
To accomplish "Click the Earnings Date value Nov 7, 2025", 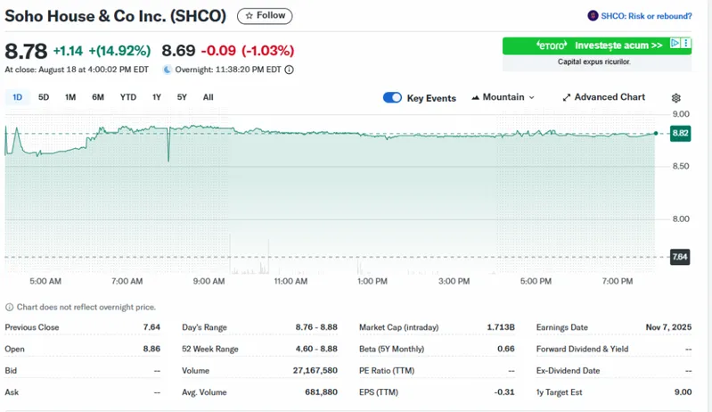I will click(668, 327).
